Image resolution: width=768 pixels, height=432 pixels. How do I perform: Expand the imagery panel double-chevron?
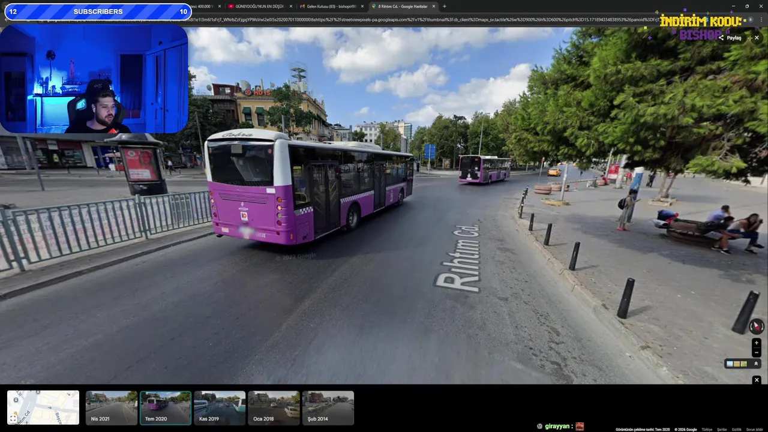756,364
